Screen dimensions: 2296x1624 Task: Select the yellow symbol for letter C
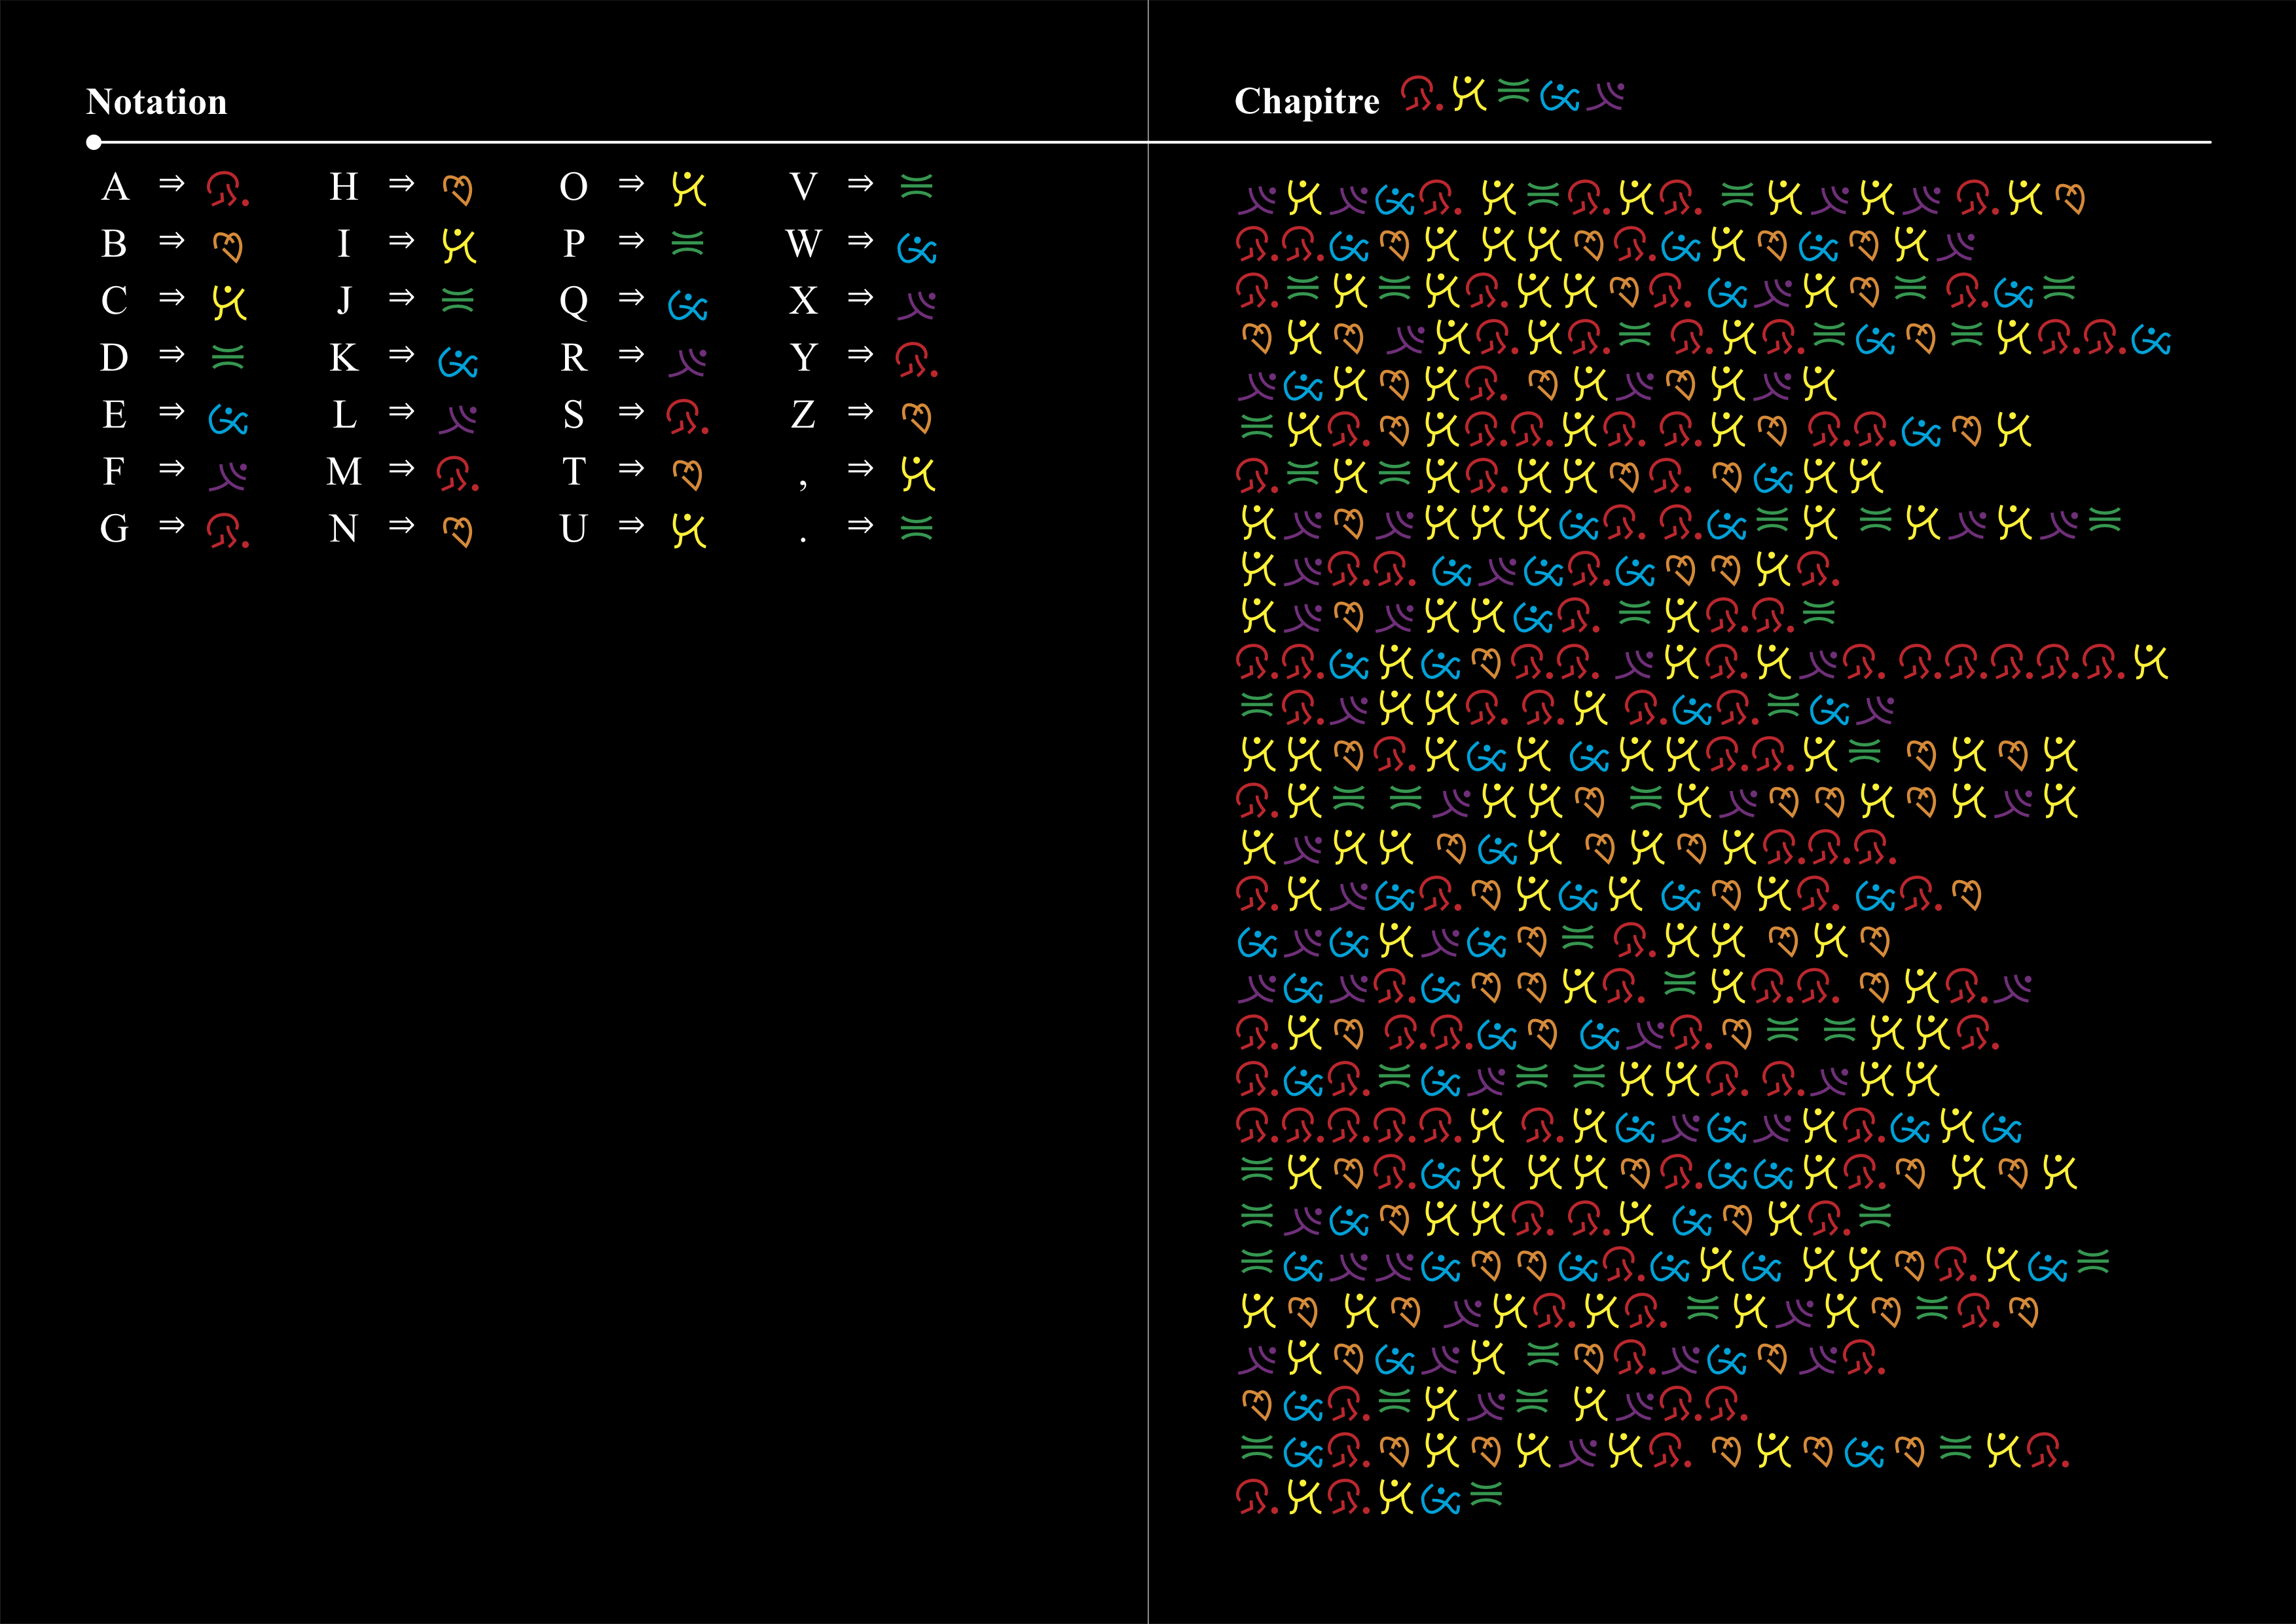pos(229,302)
